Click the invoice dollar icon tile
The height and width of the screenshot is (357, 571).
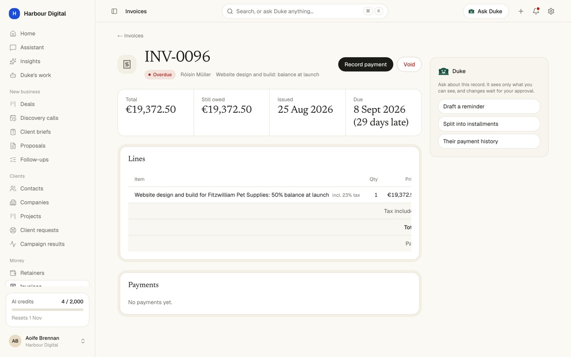[x=127, y=64]
